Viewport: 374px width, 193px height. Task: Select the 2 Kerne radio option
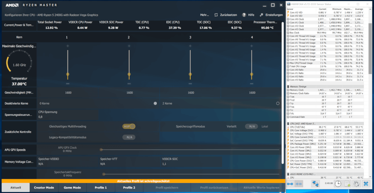(x=278, y=104)
